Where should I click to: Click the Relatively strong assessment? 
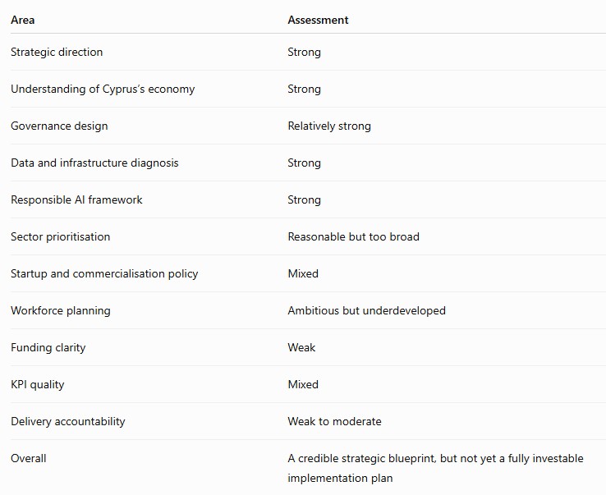click(x=329, y=126)
